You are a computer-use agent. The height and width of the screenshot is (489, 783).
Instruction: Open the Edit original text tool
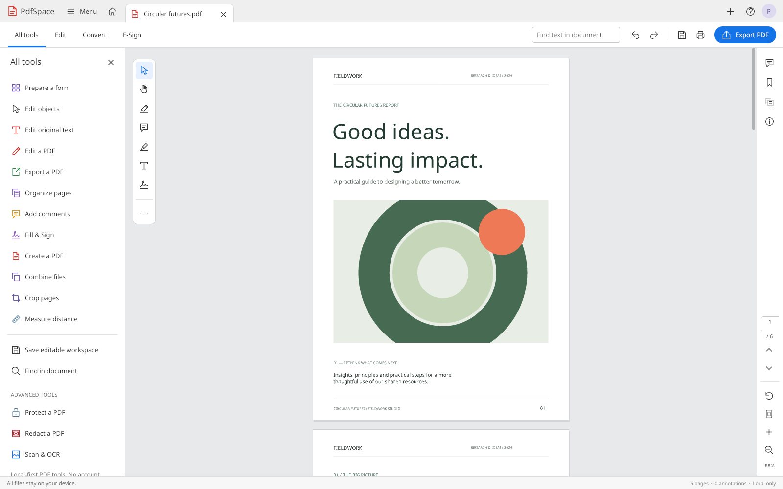(x=63, y=130)
